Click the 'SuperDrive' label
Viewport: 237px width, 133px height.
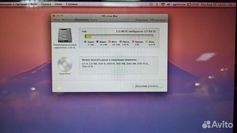65,74
